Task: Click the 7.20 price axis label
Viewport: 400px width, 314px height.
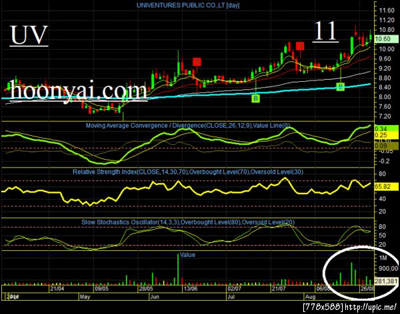Action: click(x=385, y=116)
